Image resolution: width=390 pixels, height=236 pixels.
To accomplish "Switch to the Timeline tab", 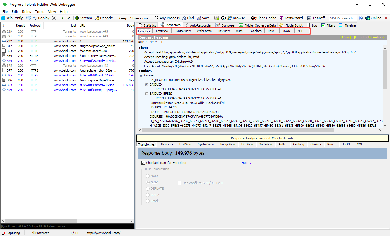I will point(347,25).
